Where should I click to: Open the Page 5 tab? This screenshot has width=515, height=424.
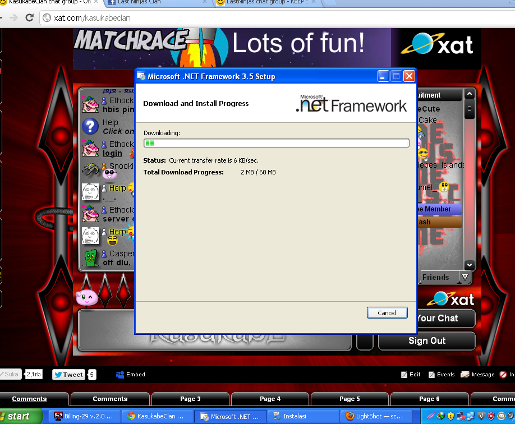point(350,399)
